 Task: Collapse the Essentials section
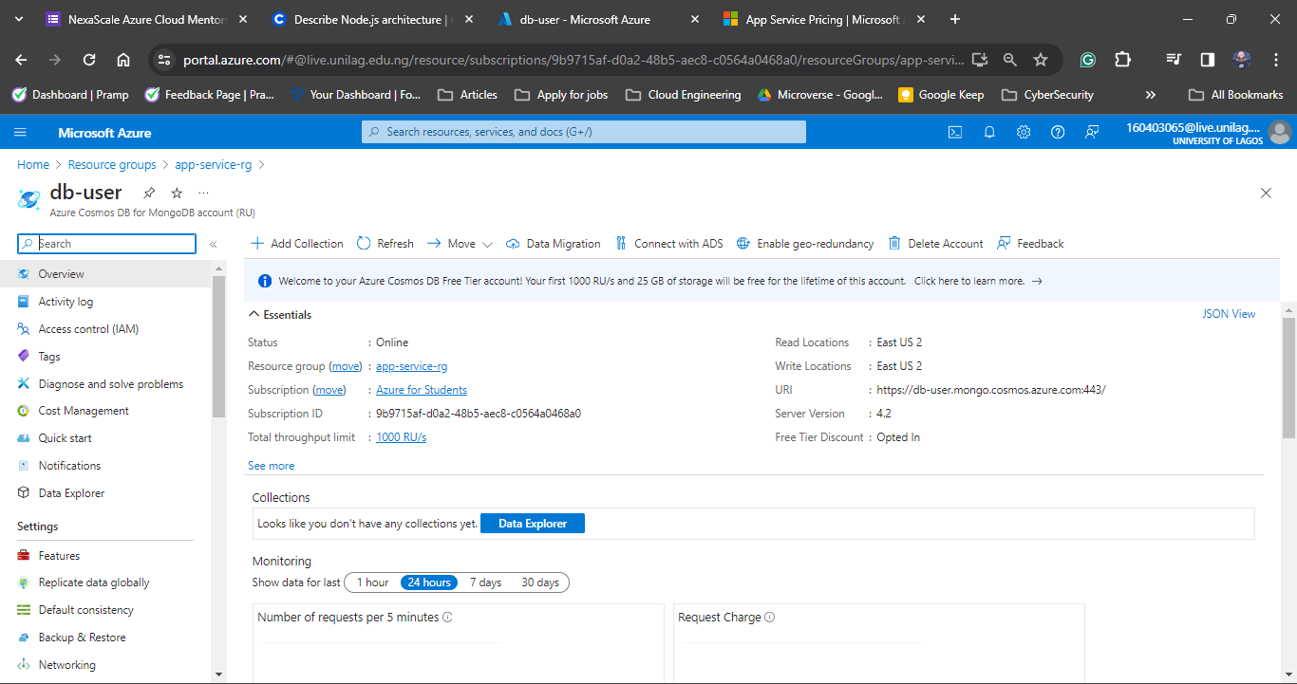[x=280, y=315]
